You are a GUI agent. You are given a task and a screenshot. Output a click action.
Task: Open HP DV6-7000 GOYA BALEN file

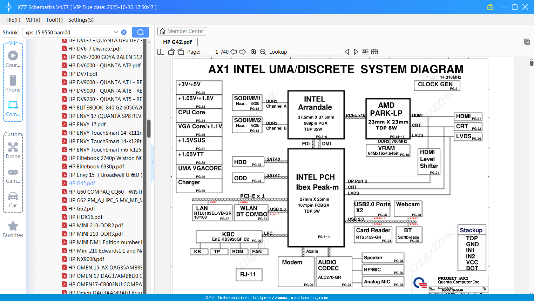click(x=102, y=57)
